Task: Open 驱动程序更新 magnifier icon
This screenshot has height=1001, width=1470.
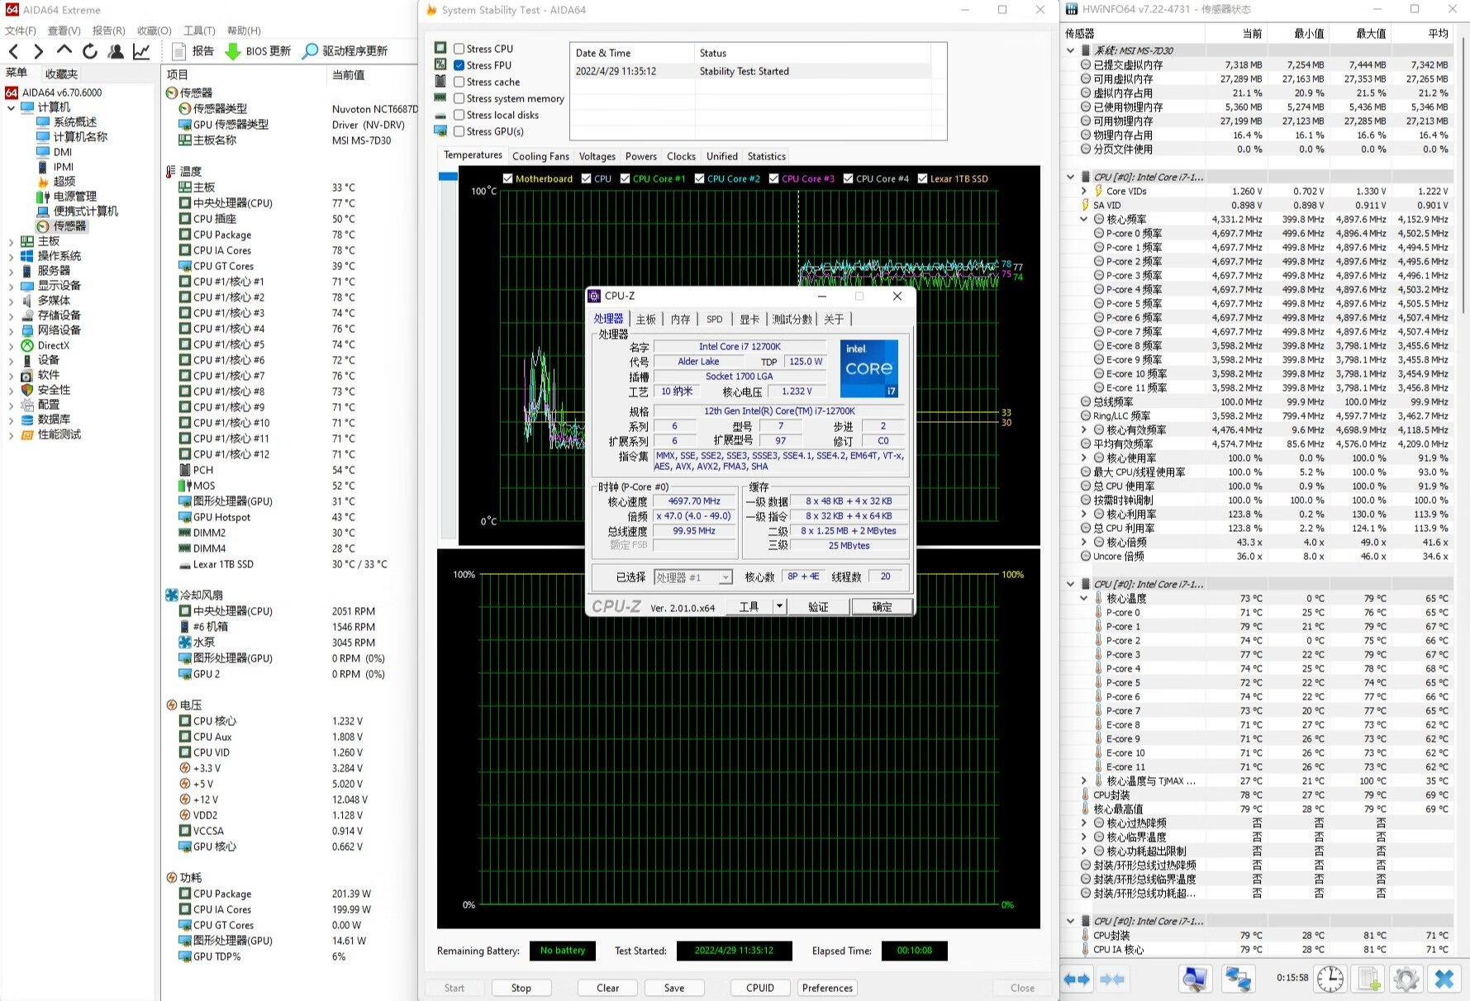Action: (310, 51)
